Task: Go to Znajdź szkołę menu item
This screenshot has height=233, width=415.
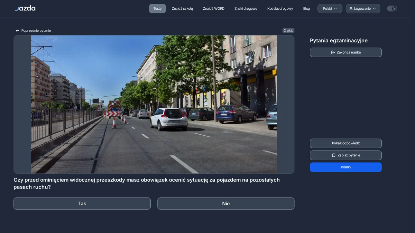Action: point(182,9)
